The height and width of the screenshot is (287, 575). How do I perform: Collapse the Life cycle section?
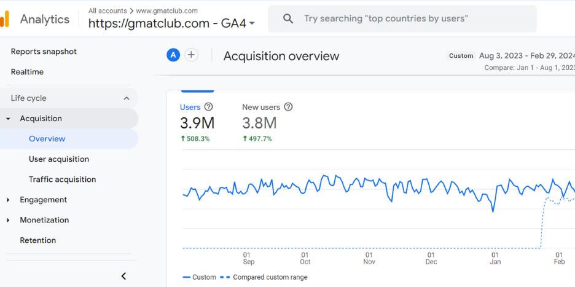pos(127,98)
